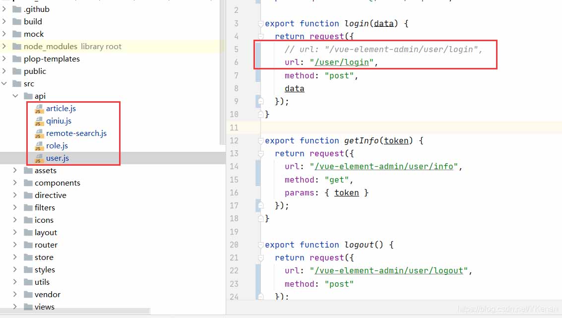Image resolution: width=562 pixels, height=318 pixels.
Task: Click the token parameter in getInfo
Action: pyautogui.click(x=396, y=140)
